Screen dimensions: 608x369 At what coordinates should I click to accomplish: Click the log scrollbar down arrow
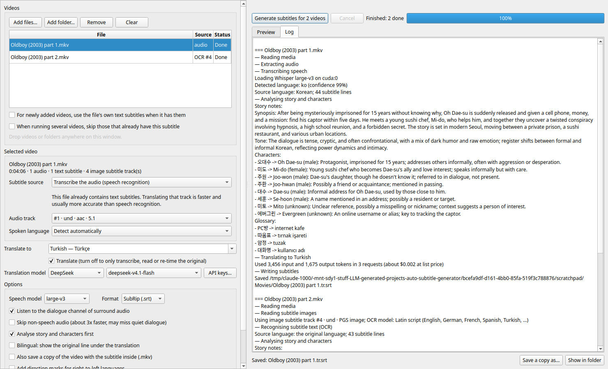(x=601, y=348)
